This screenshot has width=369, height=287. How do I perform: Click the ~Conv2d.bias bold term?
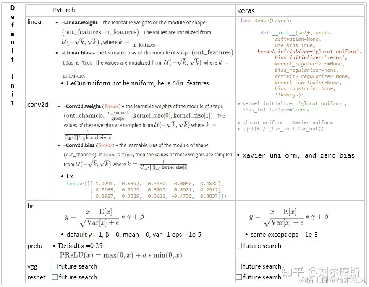tap(79, 145)
